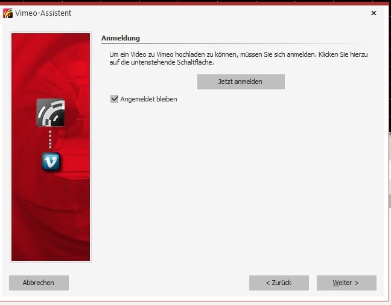Click the gray video software logo icon
391x305 pixels.
51,112
